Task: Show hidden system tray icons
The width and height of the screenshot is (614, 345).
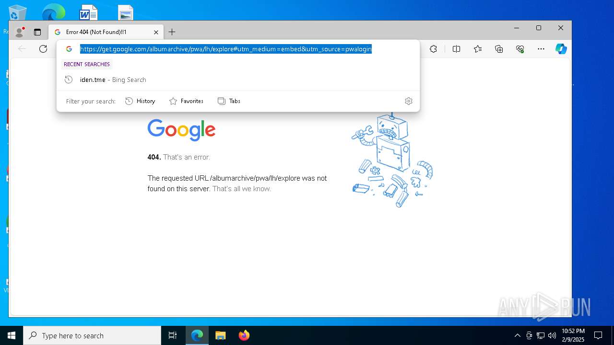Action: click(517, 335)
